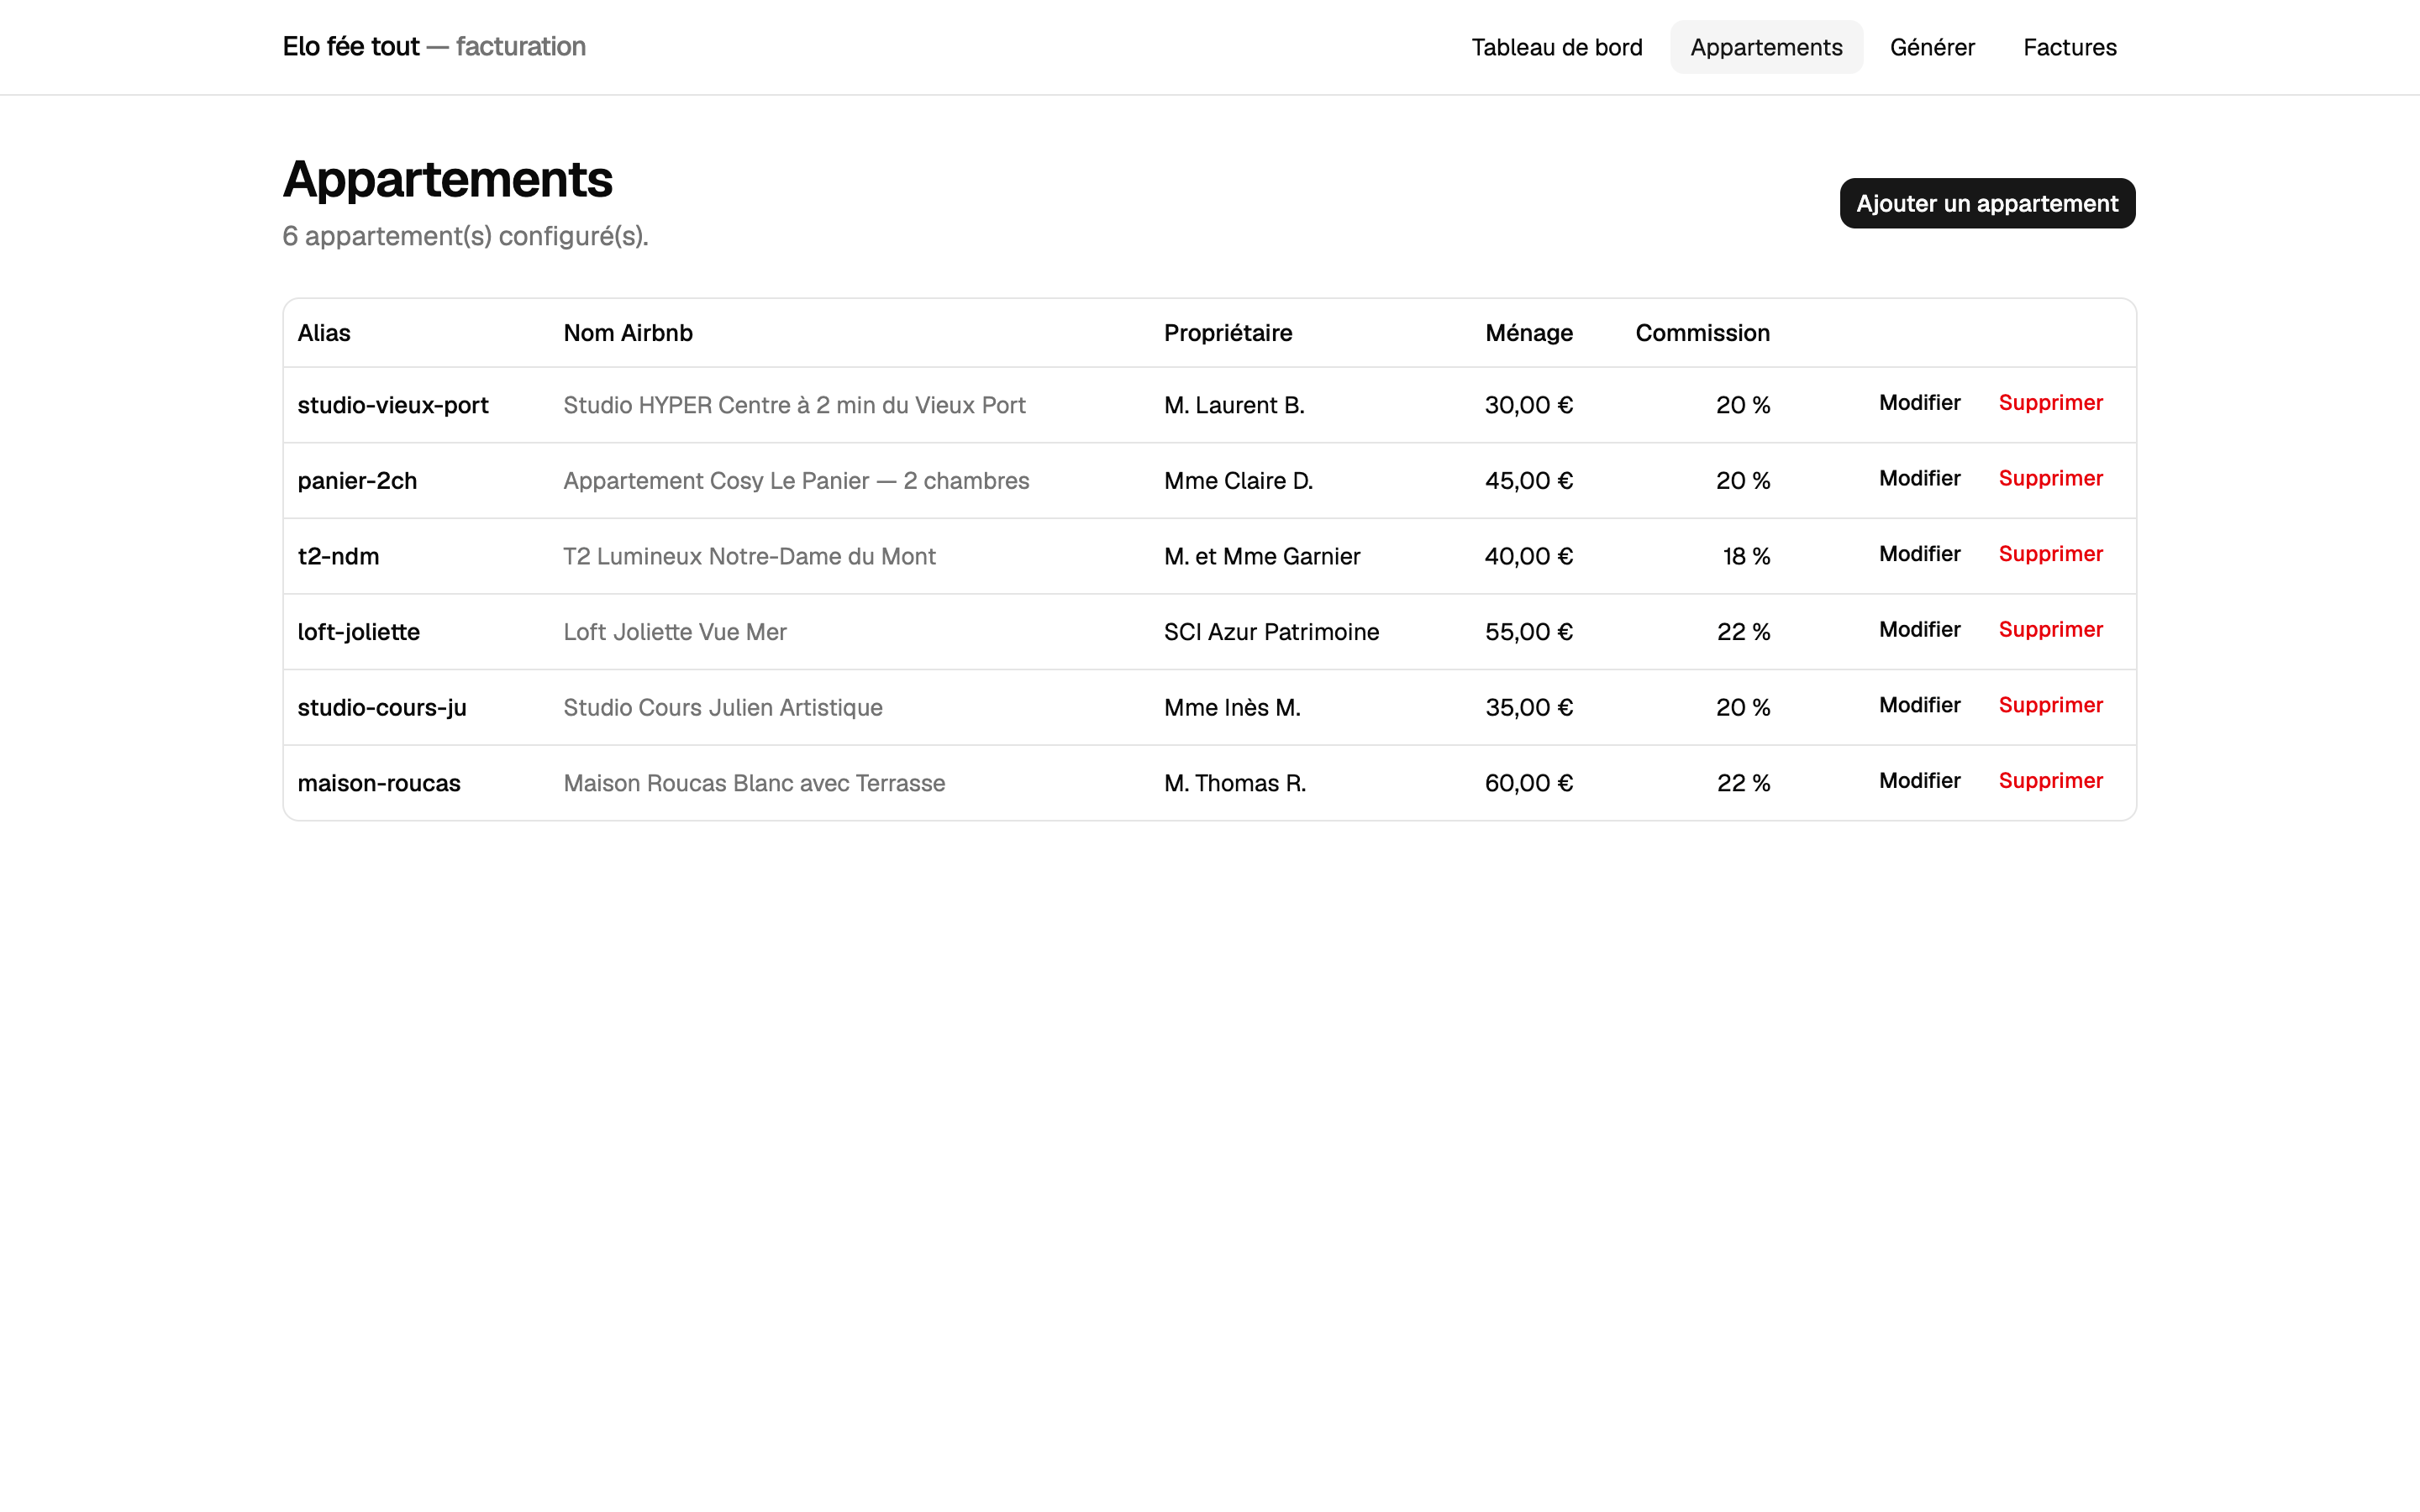Click owner Mme Claire D.
The height and width of the screenshot is (1512, 2420).
click(1238, 481)
